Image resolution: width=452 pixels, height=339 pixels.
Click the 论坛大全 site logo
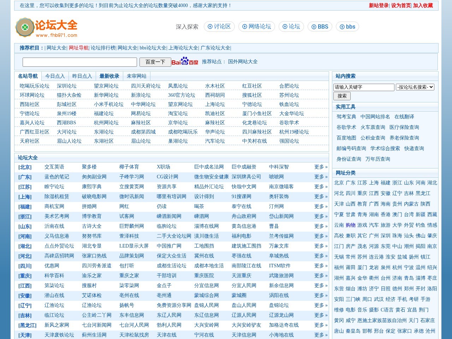46,27
